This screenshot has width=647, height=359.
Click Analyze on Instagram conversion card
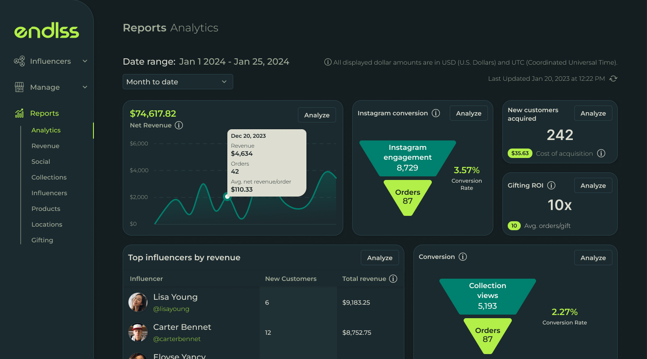tap(469, 113)
